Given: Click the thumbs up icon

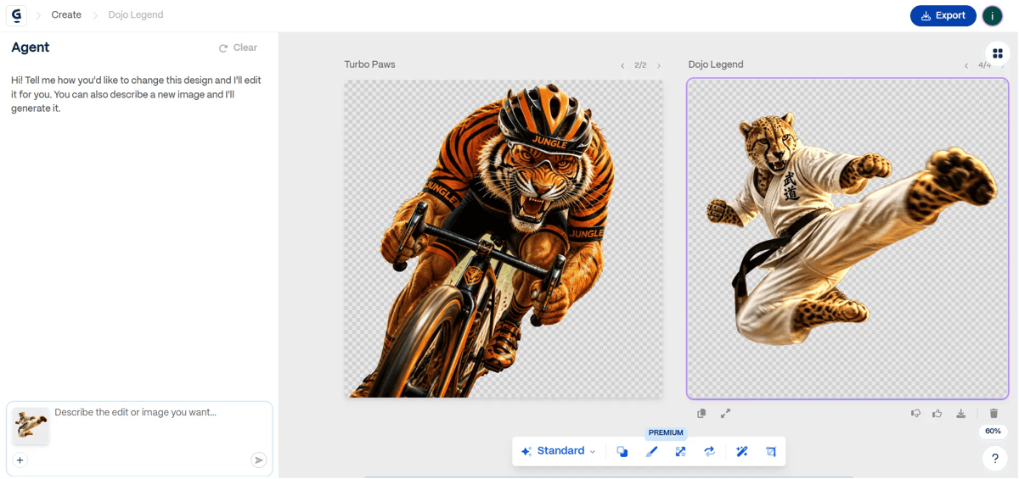Looking at the screenshot, I should point(937,414).
